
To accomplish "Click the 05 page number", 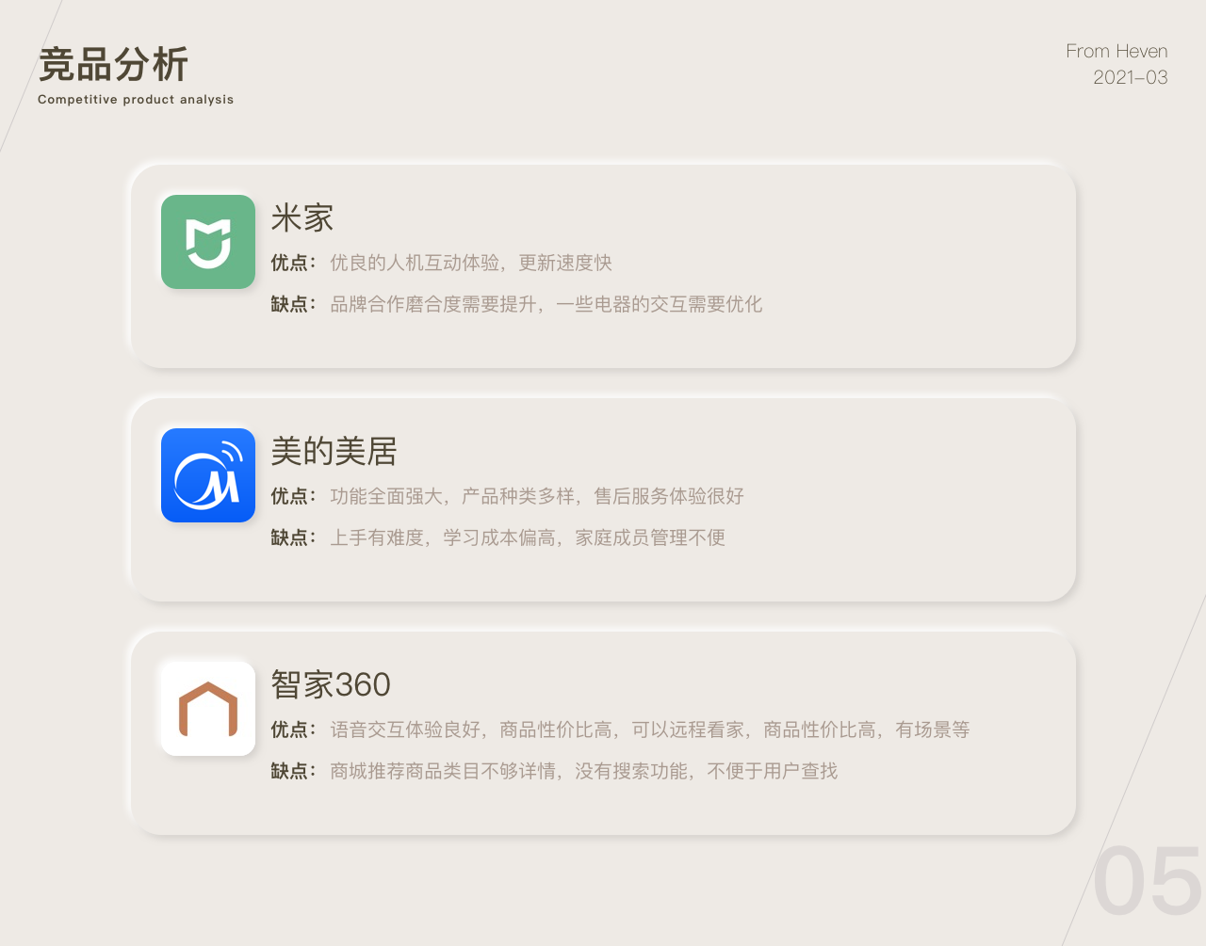I will (x=1149, y=881).
